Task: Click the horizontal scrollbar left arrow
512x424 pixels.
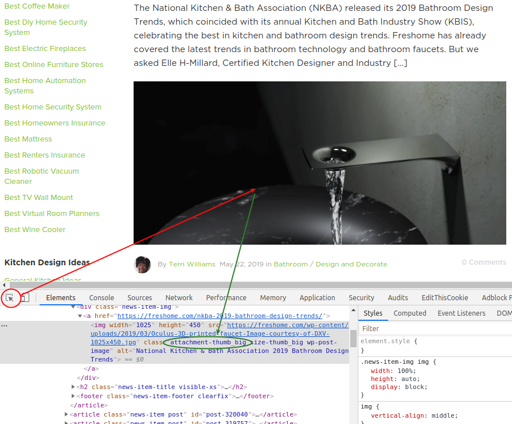Action: (x=5, y=285)
